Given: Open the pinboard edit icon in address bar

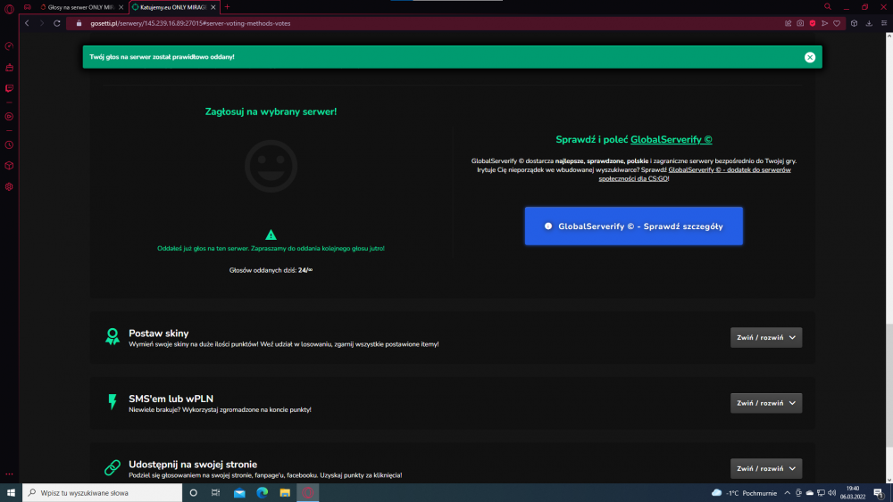Looking at the screenshot, I should tap(789, 23).
